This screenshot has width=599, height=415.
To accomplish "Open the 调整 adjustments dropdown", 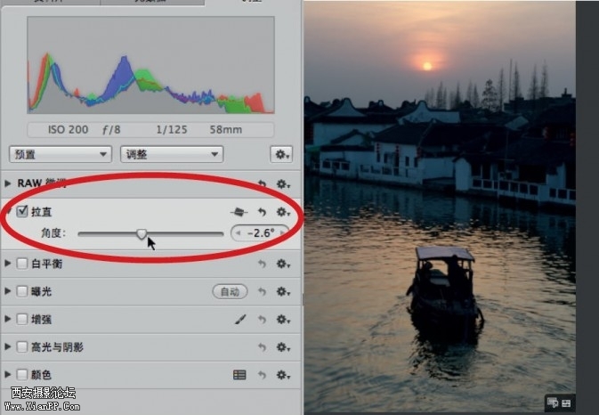I will [171, 154].
